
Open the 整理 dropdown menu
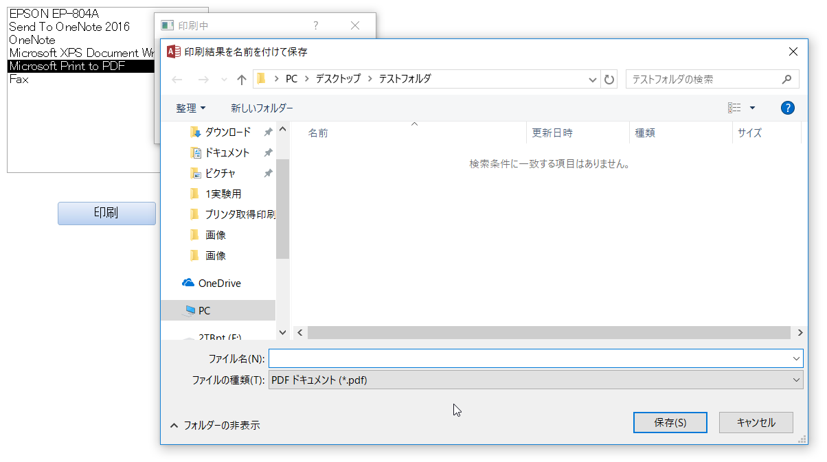[190, 108]
